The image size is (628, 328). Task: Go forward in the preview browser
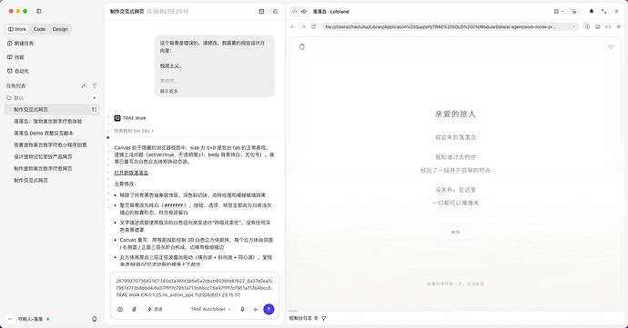coord(303,26)
